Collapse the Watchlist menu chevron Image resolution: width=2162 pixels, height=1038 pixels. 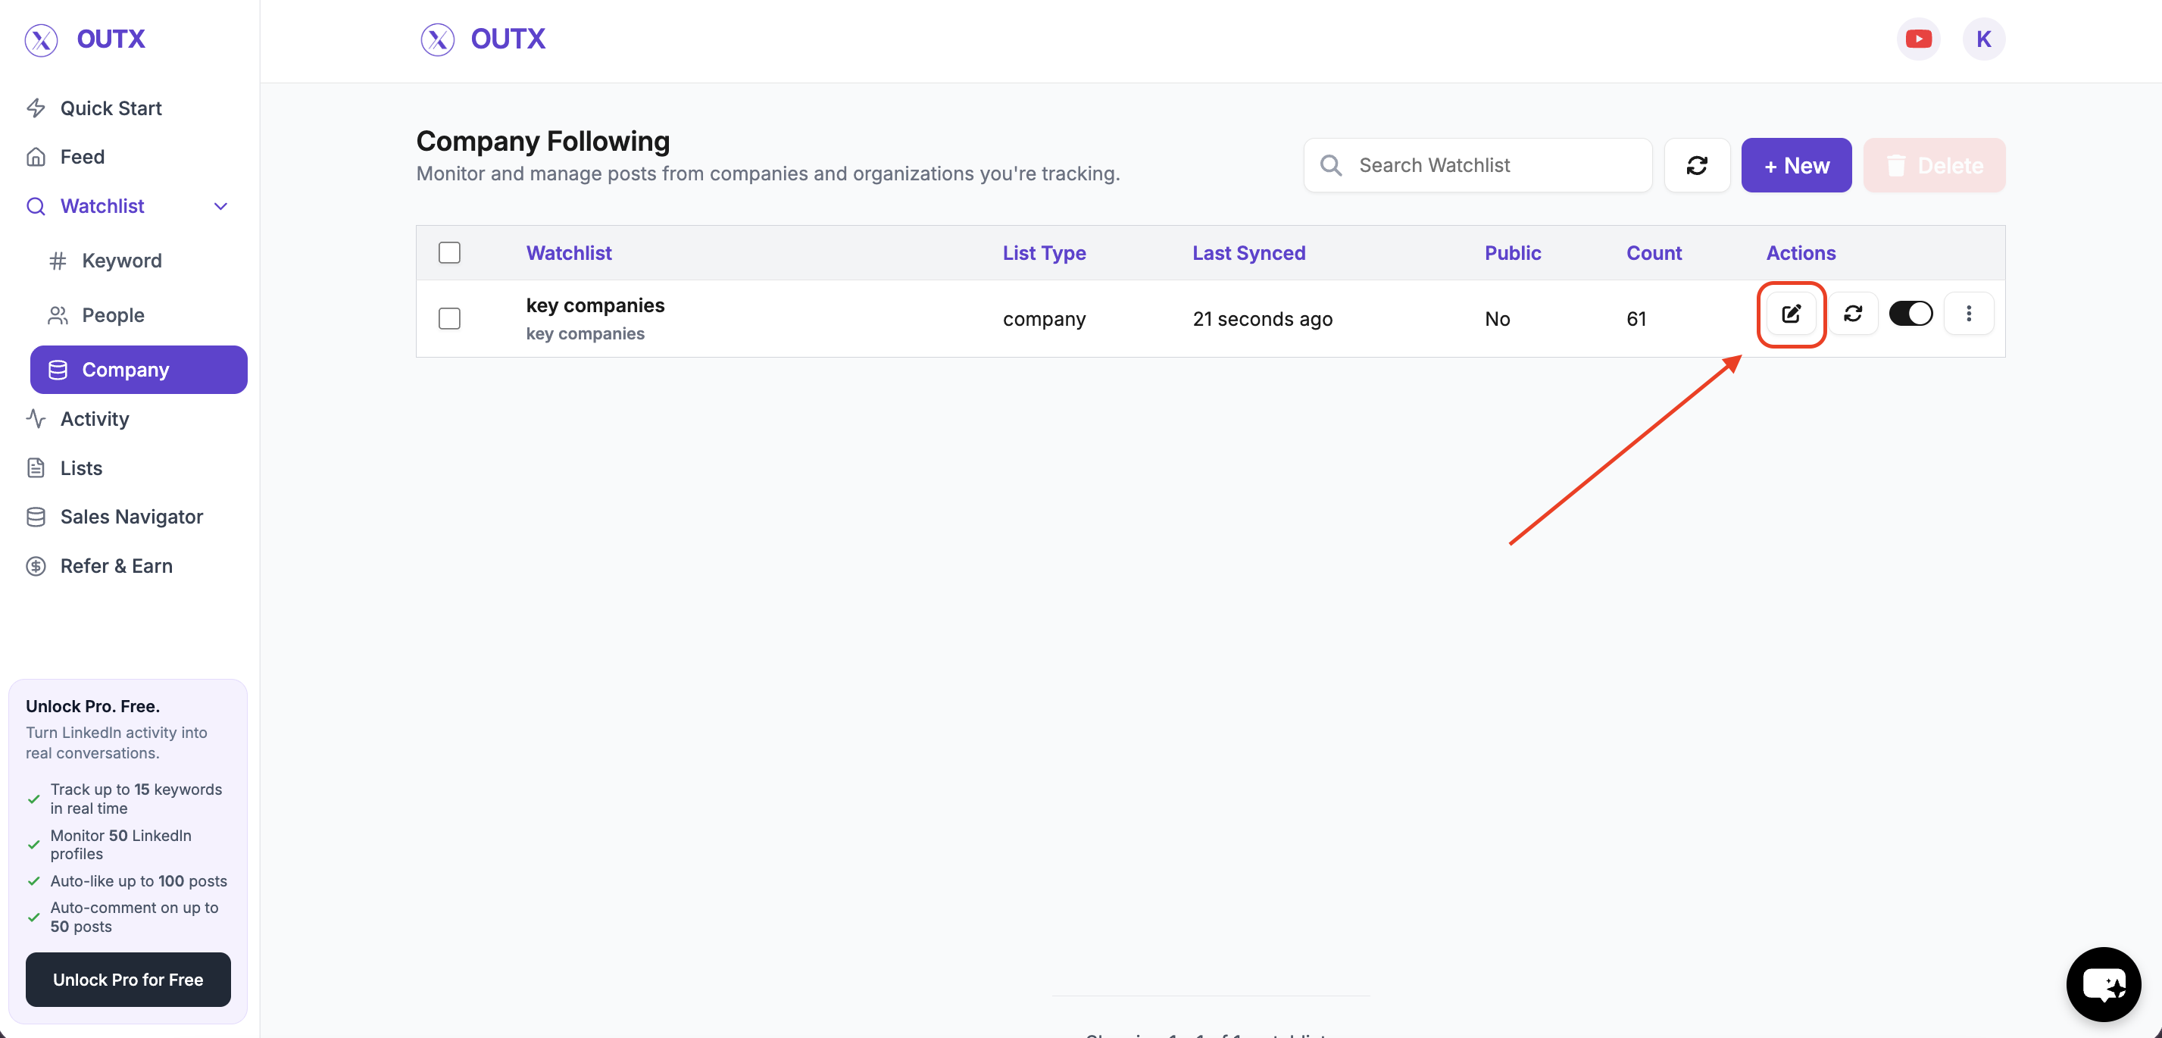tap(220, 206)
